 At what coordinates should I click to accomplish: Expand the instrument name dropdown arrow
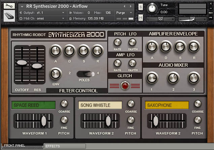(22, 6)
